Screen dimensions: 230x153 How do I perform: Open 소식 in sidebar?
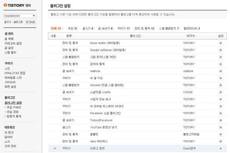tap(7, 142)
